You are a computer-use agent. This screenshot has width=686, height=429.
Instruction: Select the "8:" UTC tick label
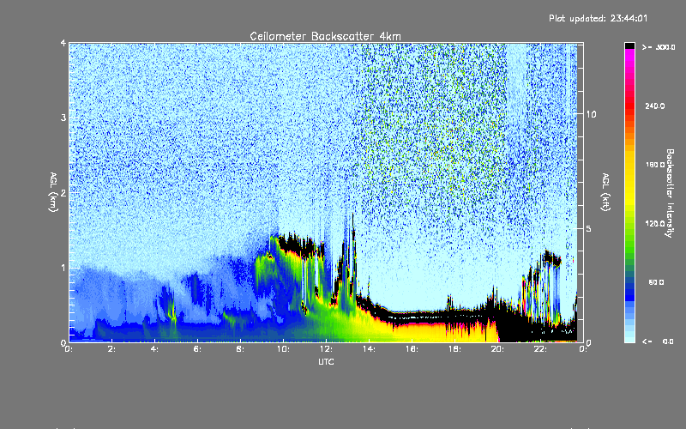pyautogui.click(x=240, y=349)
